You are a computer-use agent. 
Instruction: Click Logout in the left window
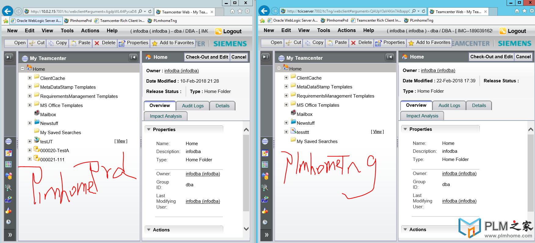point(228,31)
